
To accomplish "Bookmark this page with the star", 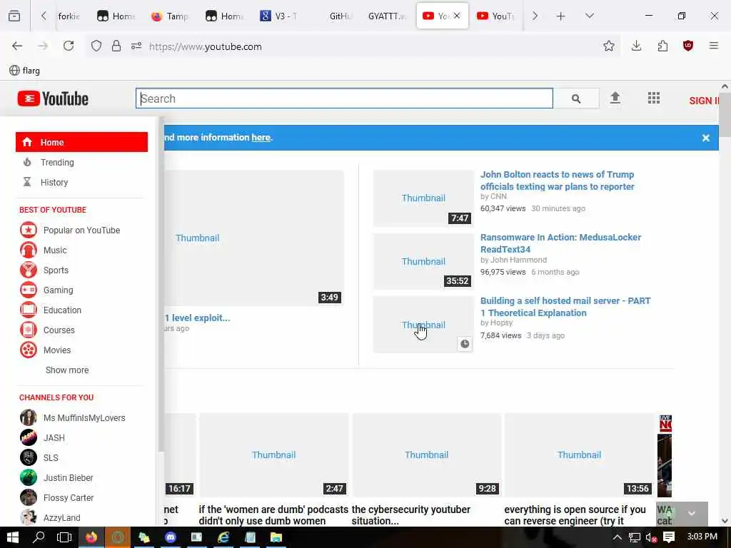I will (x=608, y=46).
